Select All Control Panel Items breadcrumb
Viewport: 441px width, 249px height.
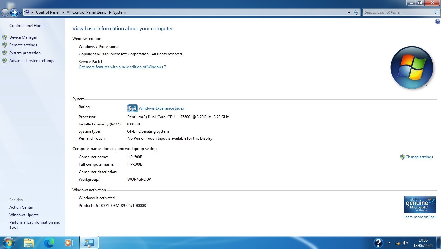coord(86,12)
